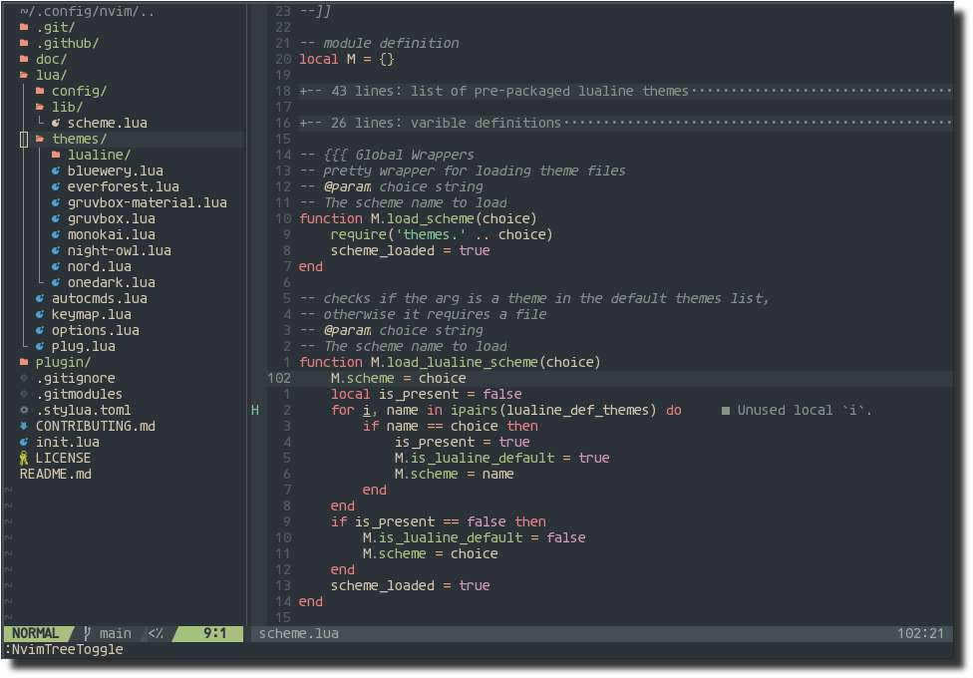
Task: Click the Lua icon beside nord.lua
Action: click(x=56, y=266)
